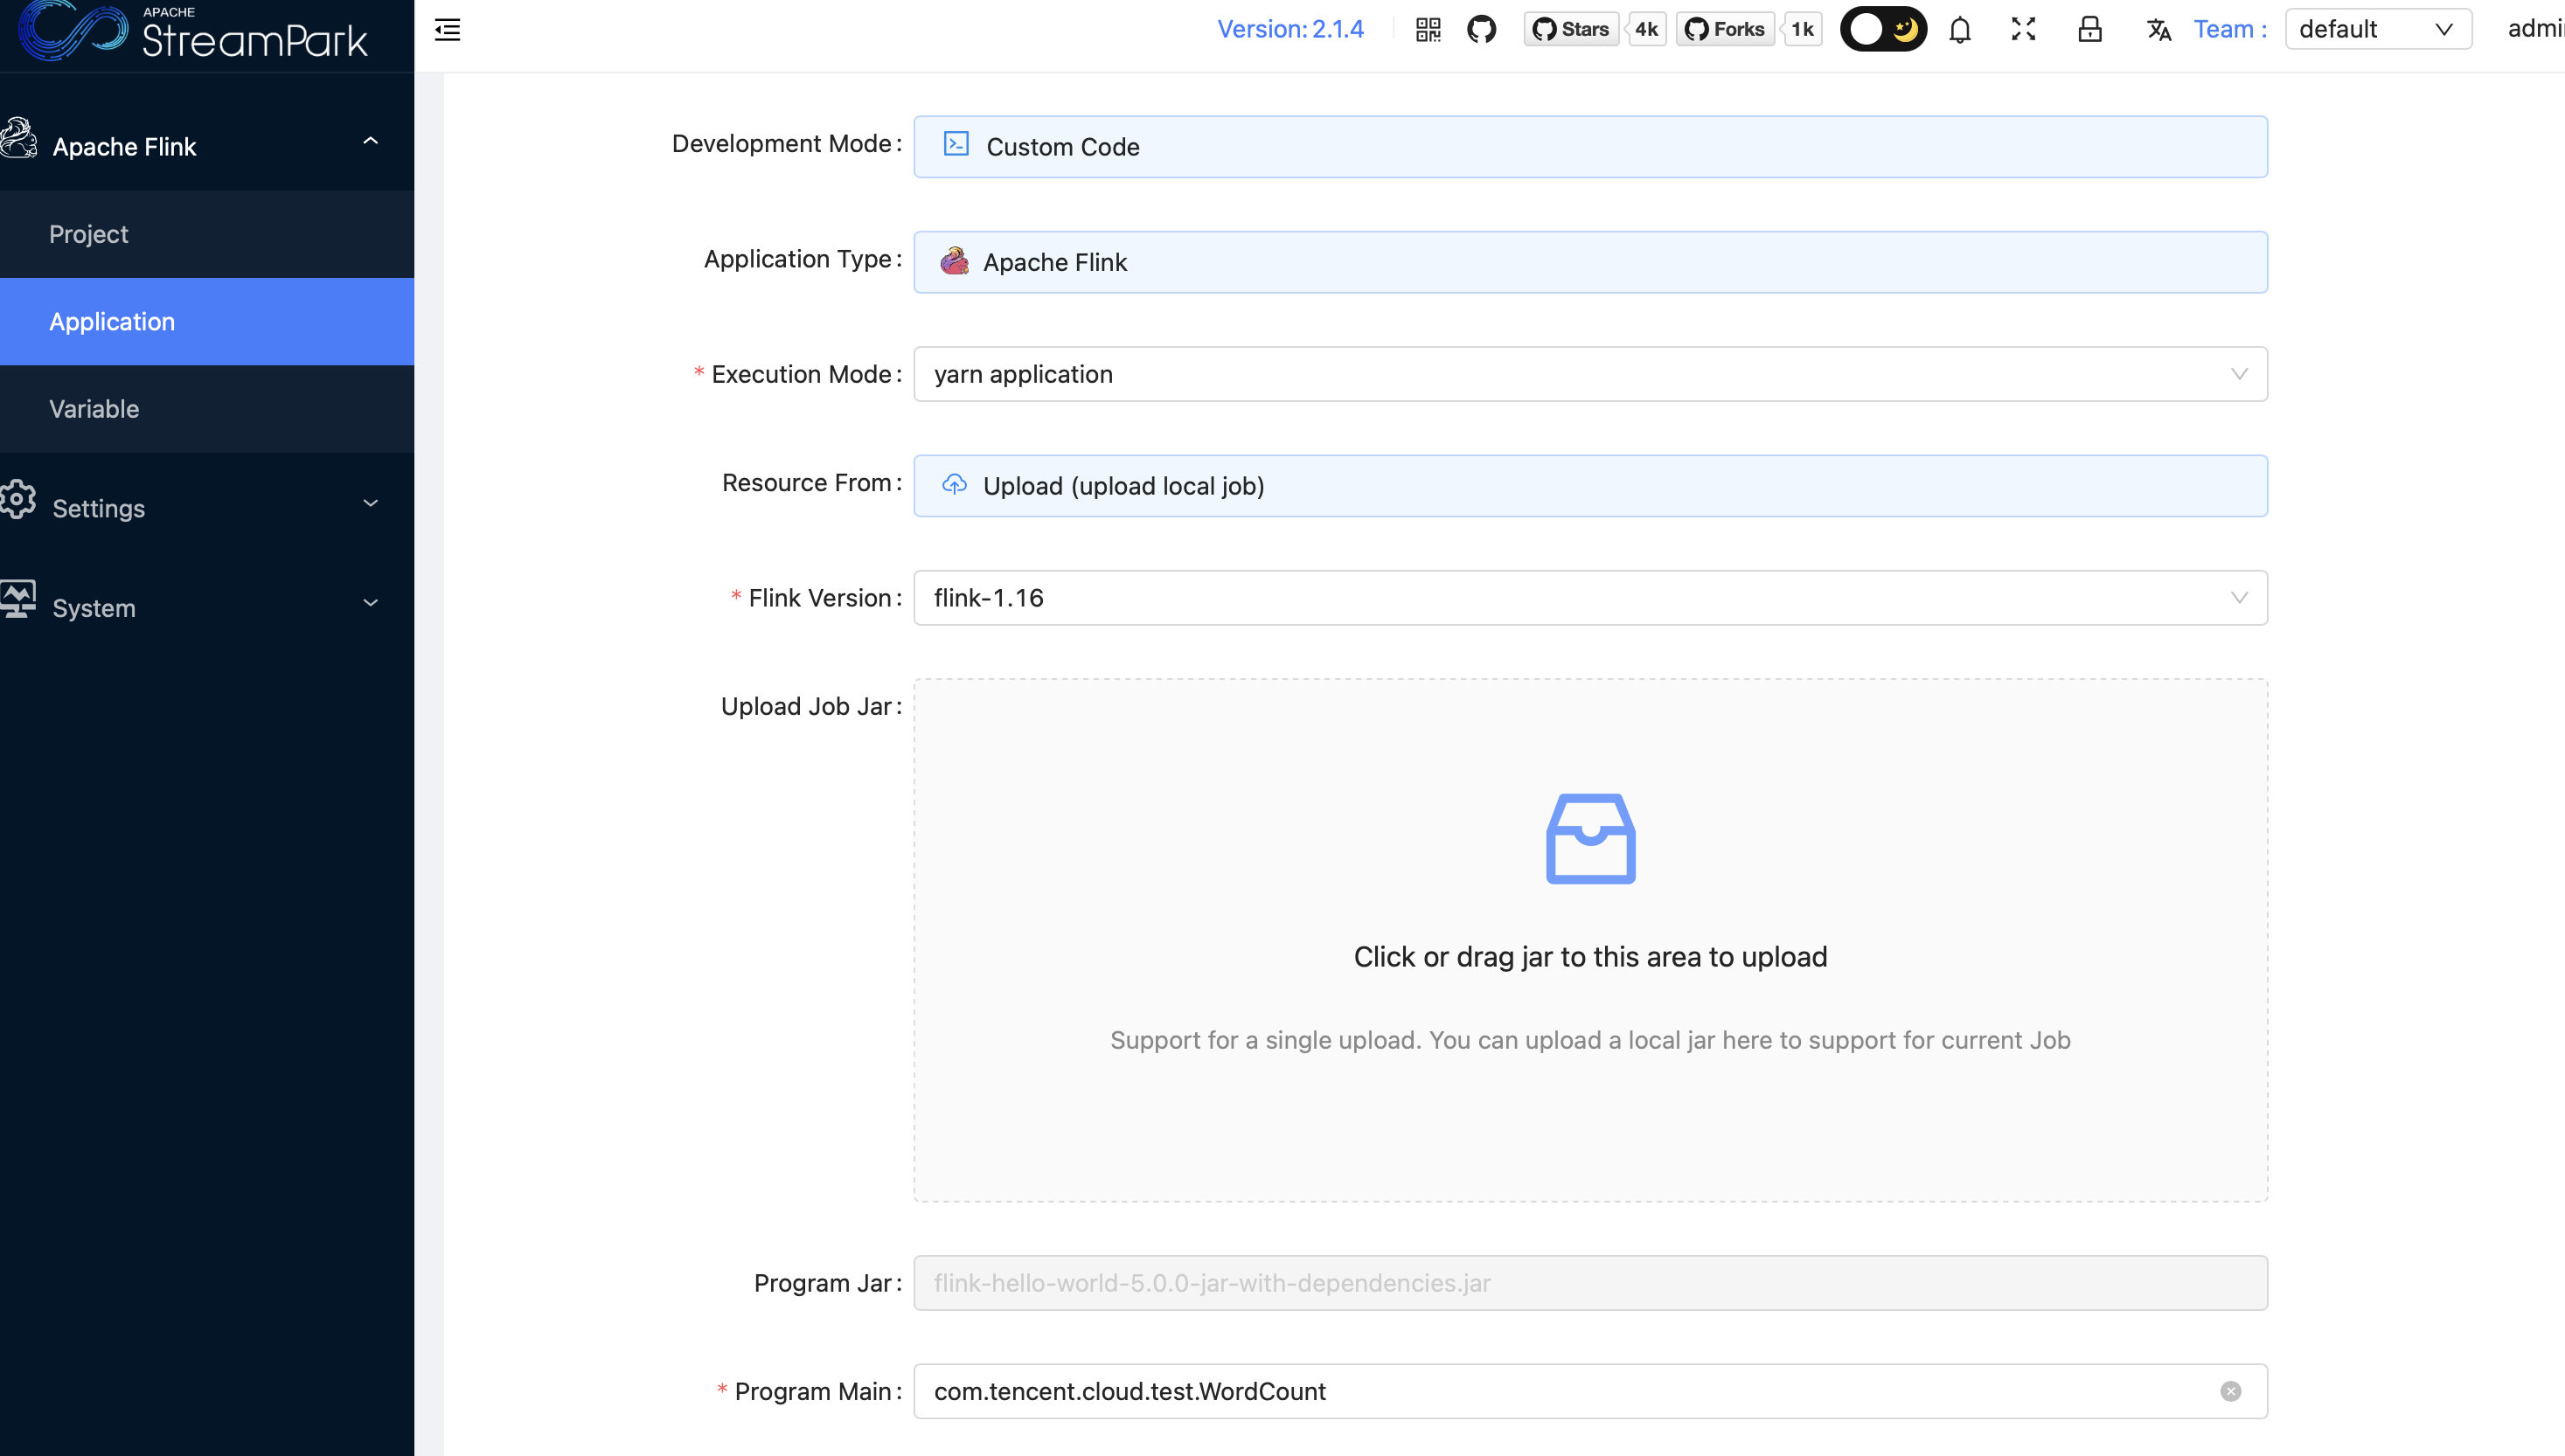Open the Variable menu item
The image size is (2565, 1456).
coord(207,409)
